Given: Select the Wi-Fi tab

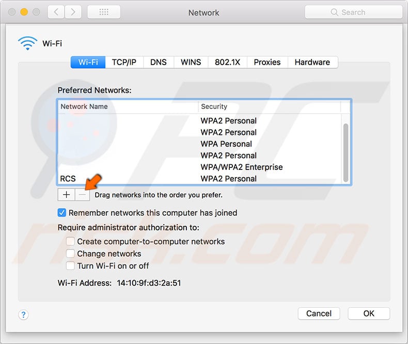Looking at the screenshot, I should 88,62.
